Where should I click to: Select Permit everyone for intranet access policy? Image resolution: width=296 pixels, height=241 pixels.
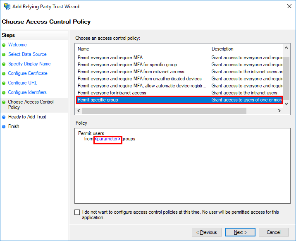click(x=179, y=93)
